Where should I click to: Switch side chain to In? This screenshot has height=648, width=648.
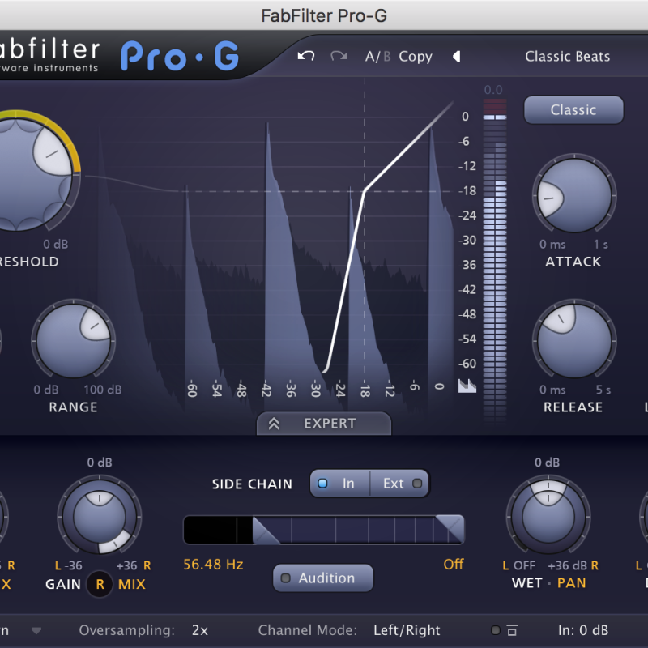(x=339, y=483)
